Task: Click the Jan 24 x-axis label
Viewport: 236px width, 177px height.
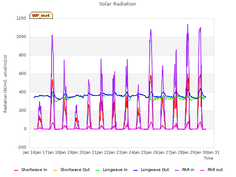Action: click(x=128, y=152)
